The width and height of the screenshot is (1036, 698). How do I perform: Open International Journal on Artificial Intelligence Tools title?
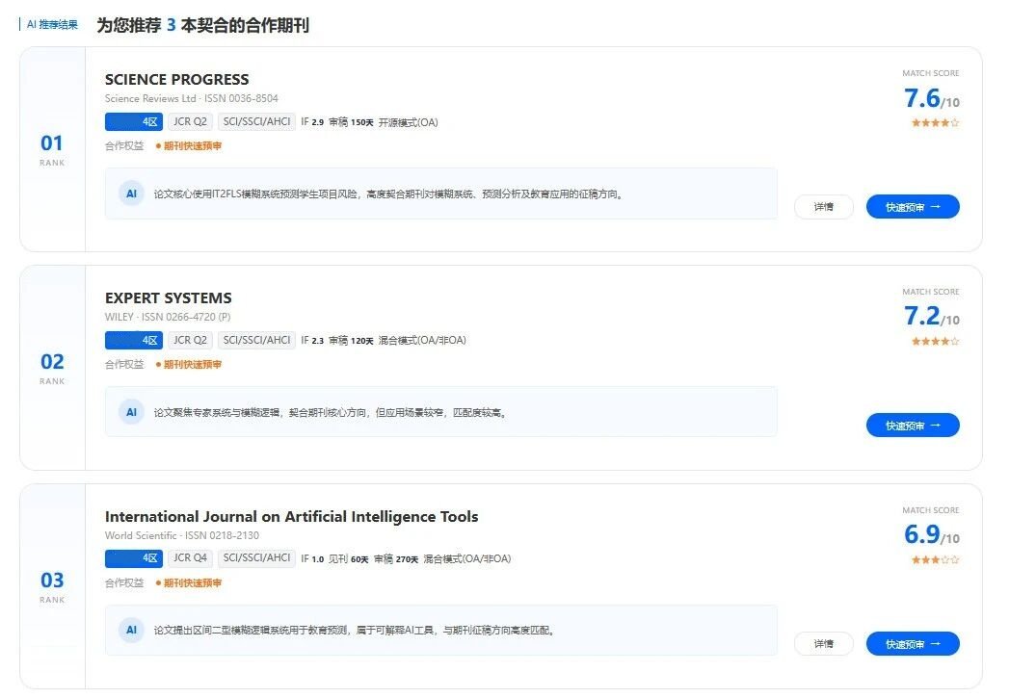coord(291,516)
